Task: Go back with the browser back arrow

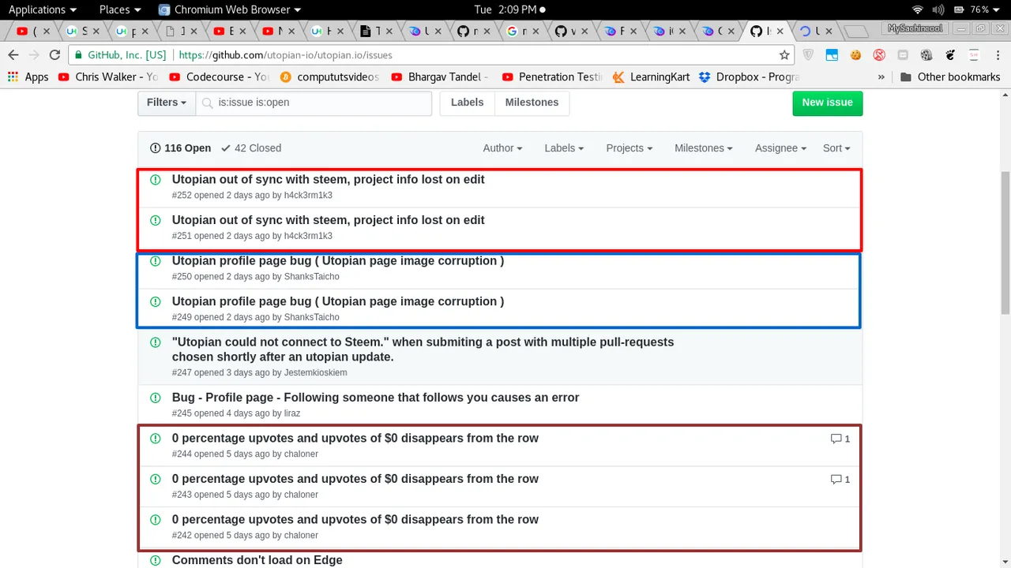Action: click(x=13, y=55)
